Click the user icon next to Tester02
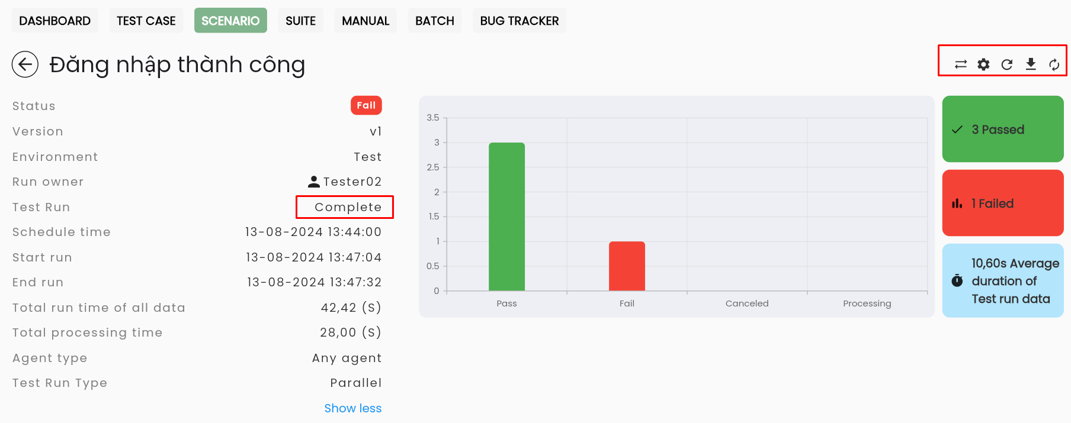The width and height of the screenshot is (1071, 423). 314,182
